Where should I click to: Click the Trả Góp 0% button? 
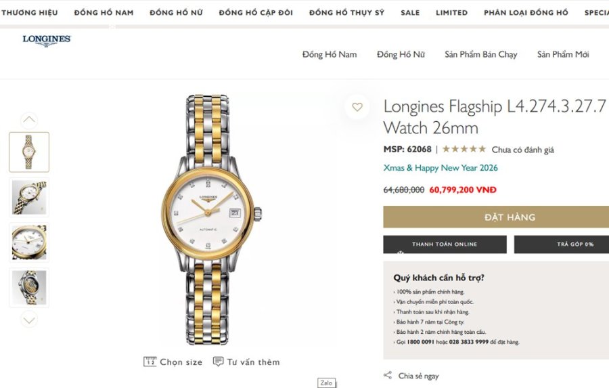click(x=562, y=244)
